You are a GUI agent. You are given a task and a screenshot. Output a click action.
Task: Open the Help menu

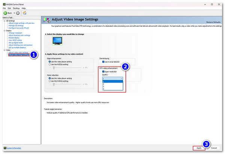click(x=24, y=8)
